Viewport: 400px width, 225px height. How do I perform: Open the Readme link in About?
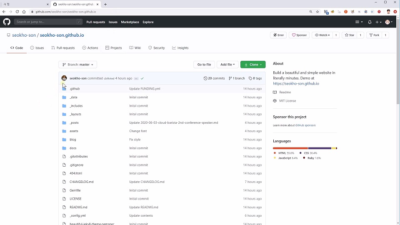click(285, 92)
